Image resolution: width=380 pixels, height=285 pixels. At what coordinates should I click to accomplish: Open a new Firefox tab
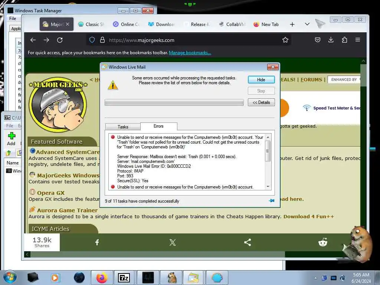pos(292,24)
